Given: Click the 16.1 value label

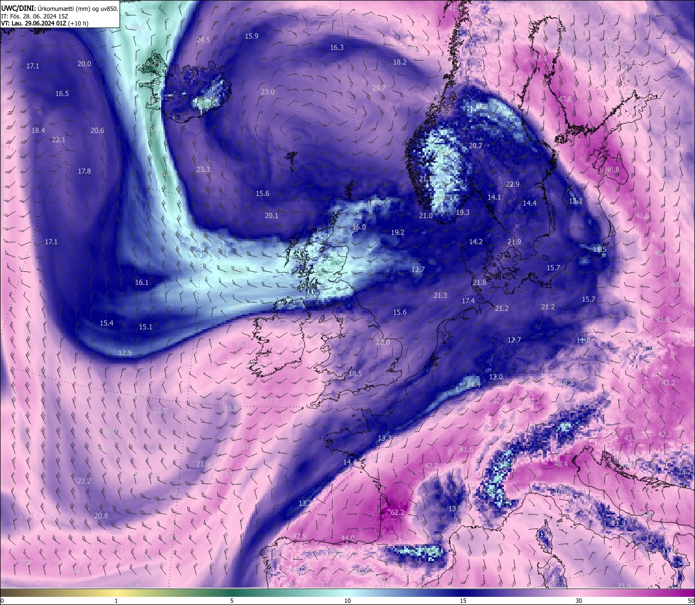Looking at the screenshot, I should coord(142,282).
